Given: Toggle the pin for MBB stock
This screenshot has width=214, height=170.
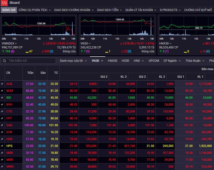Looking at the screenshot, I should [x=2, y=153].
